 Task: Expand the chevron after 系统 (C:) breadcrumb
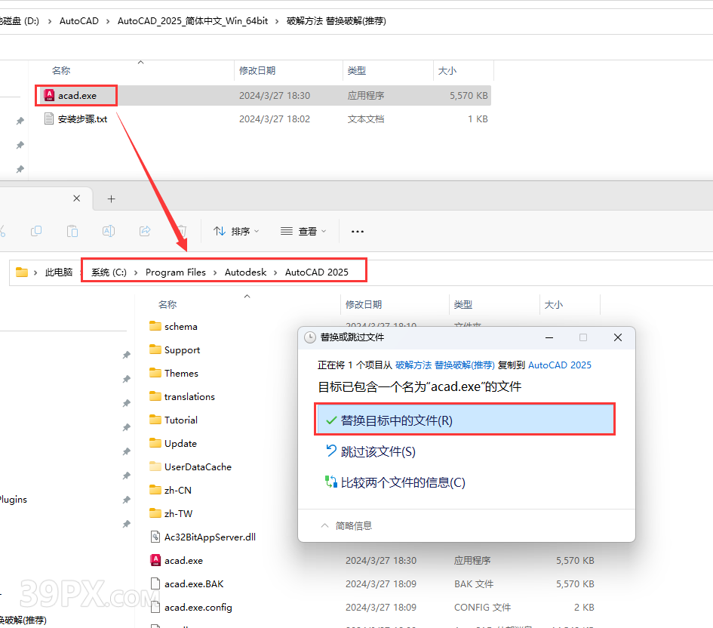(x=136, y=272)
